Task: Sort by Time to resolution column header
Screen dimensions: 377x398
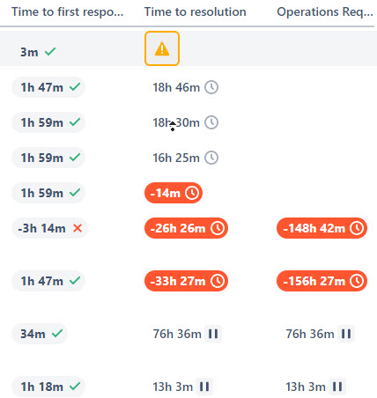Action: (196, 12)
